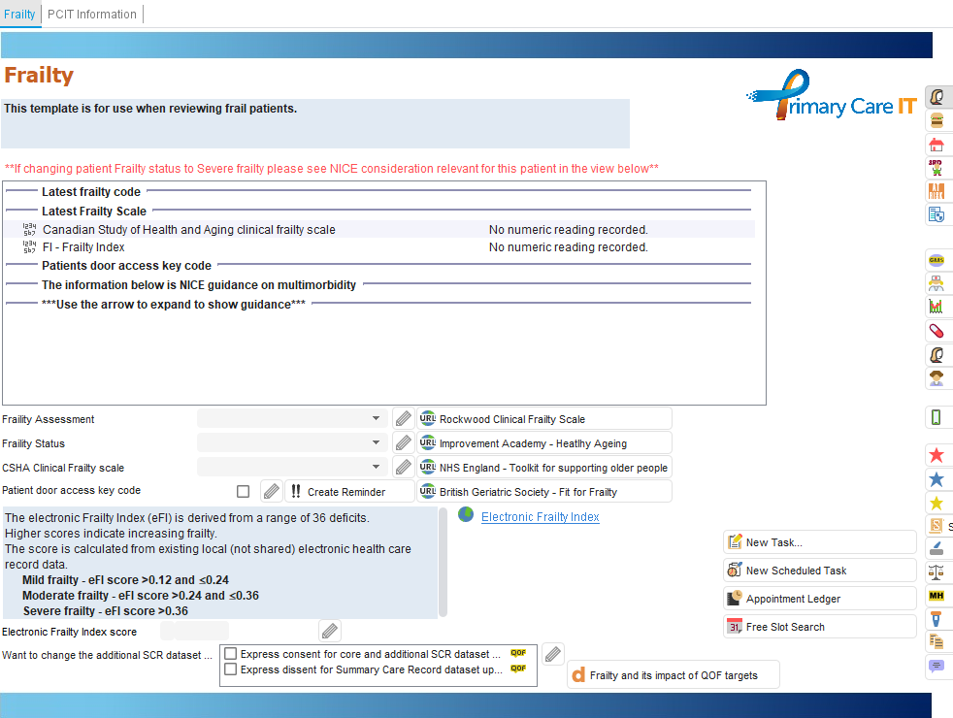
Task: Check Express consent for SCR dataset
Action: pyautogui.click(x=231, y=654)
